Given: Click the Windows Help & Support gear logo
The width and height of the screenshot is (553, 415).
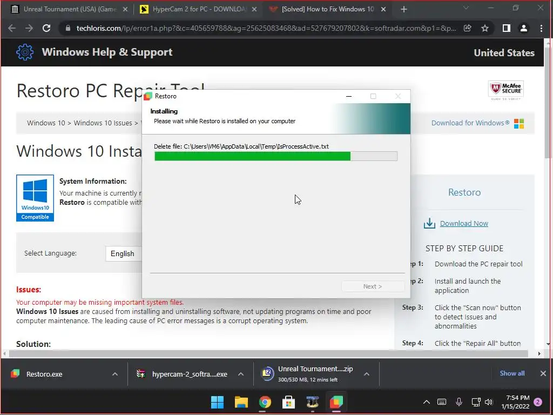Looking at the screenshot, I should pos(25,52).
